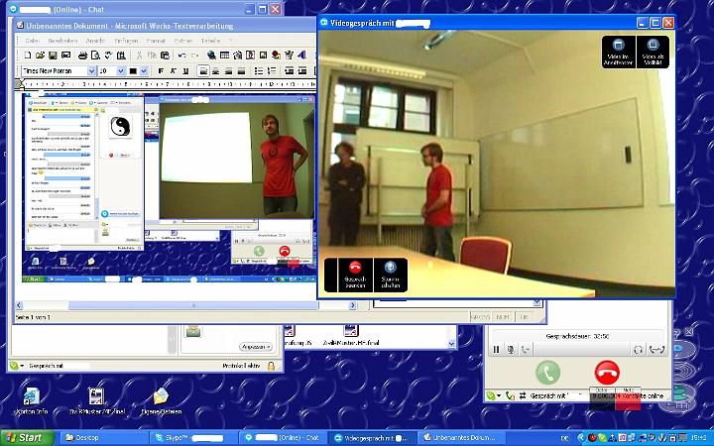
Task: Click the Redo arrow in Works toolbar
Action: [x=194, y=56]
